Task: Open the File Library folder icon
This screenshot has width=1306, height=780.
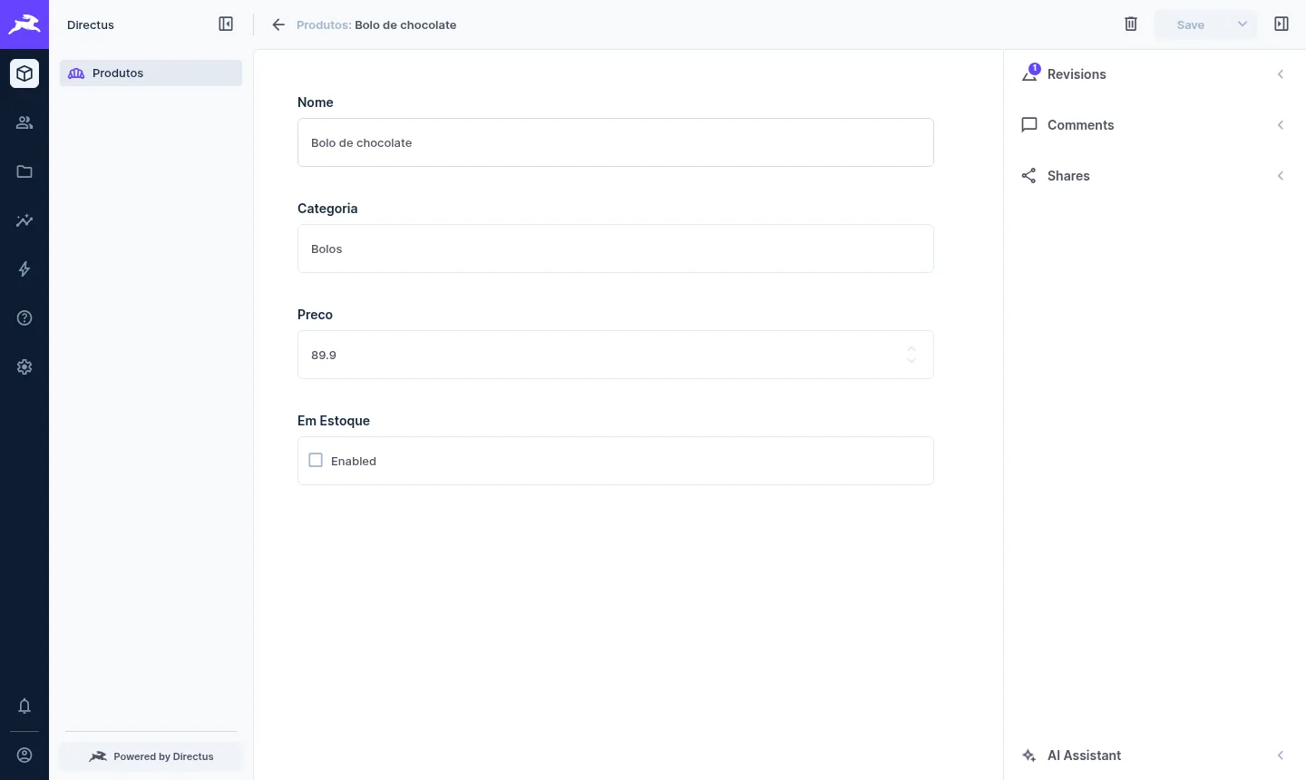Action: [24, 171]
